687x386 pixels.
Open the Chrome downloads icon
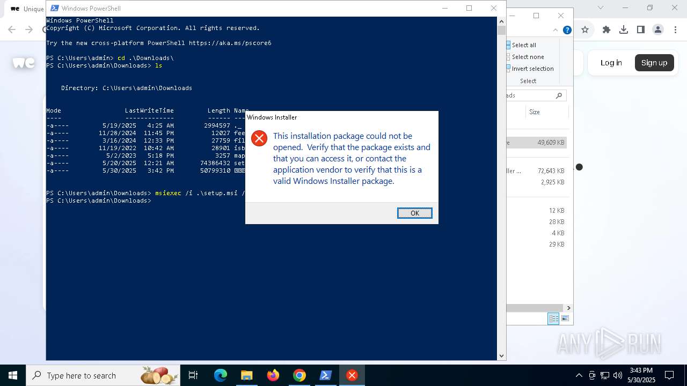[624, 30]
